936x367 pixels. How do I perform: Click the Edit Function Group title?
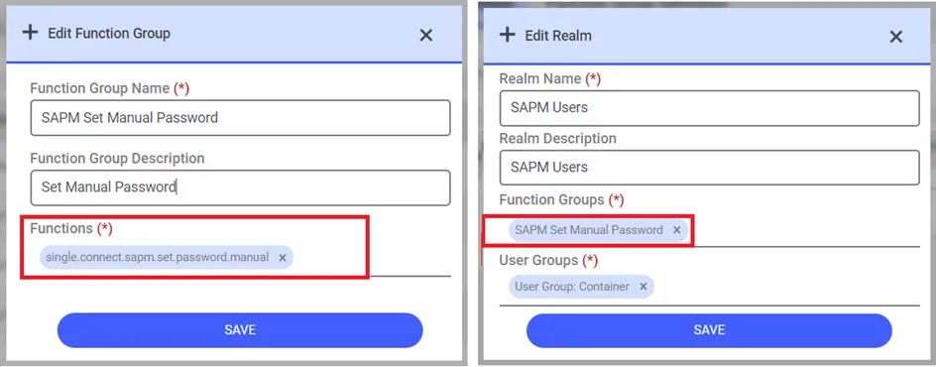pyautogui.click(x=109, y=34)
